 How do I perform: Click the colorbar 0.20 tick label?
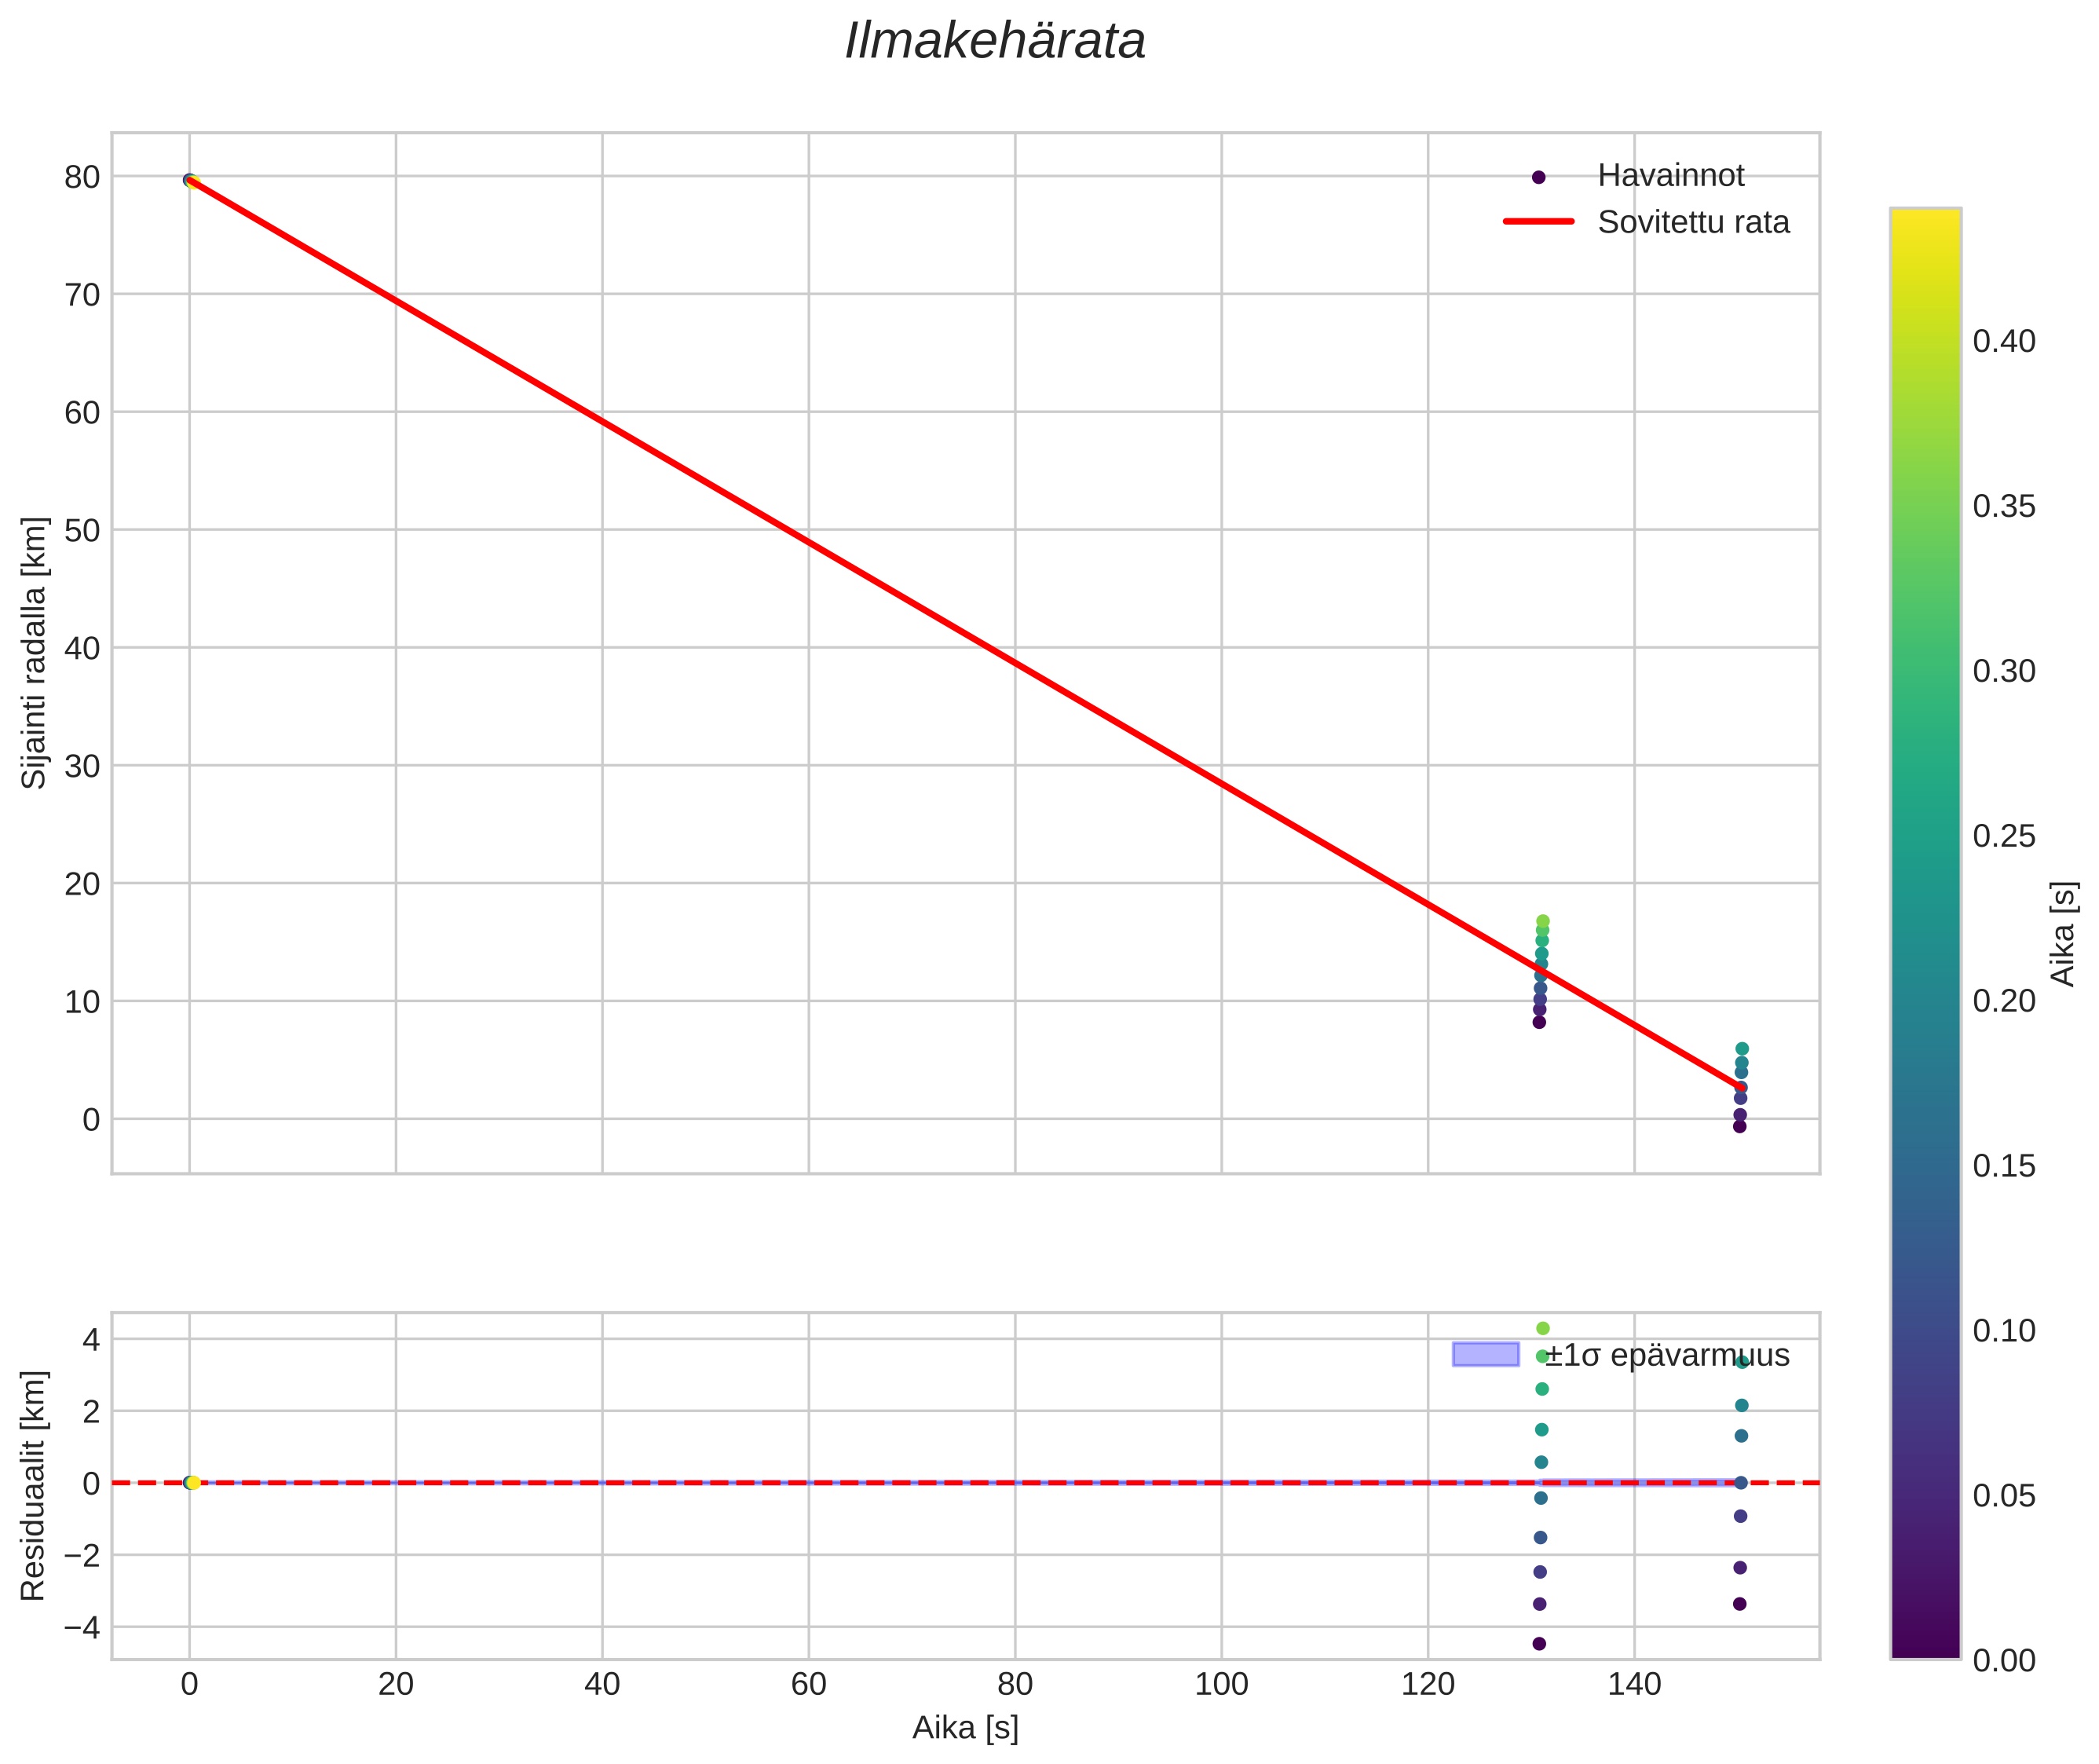(2003, 1001)
